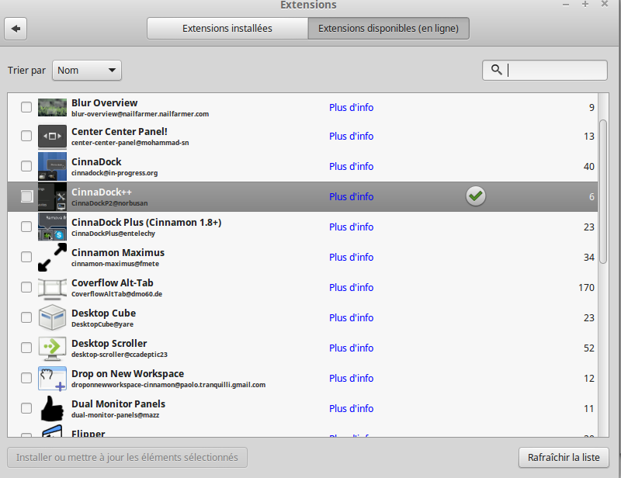
Task: Click cinnadock@in-progress.org identifier text
Action: [x=114, y=173]
